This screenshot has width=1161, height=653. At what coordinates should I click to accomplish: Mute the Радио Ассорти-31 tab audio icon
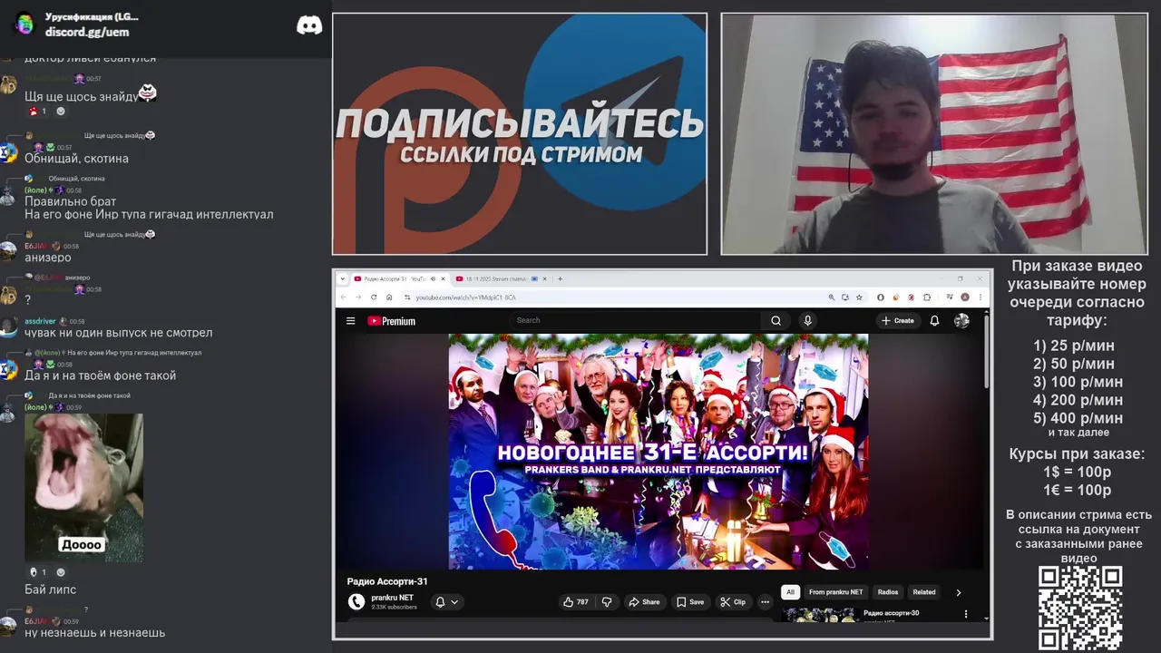(433, 278)
